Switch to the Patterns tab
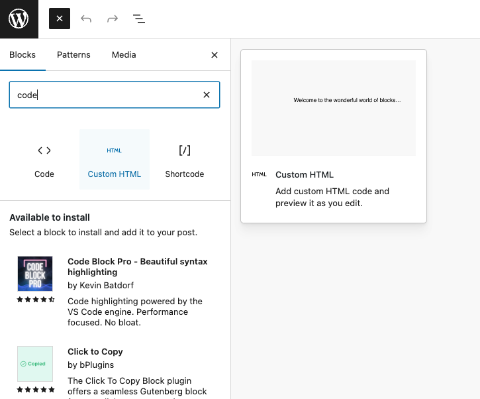This screenshot has width=480, height=399. (x=73, y=55)
